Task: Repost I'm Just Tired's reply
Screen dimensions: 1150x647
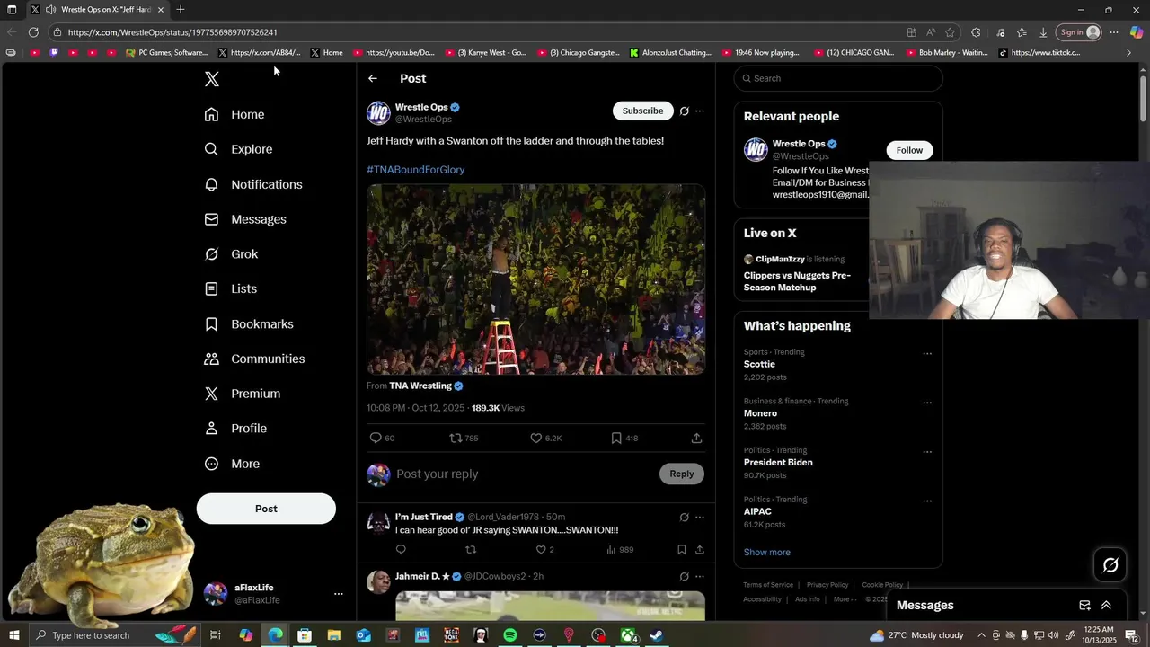Action: [471, 549]
